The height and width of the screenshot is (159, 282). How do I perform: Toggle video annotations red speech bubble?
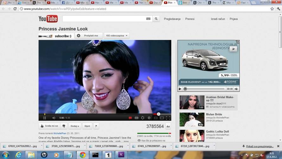(131, 118)
